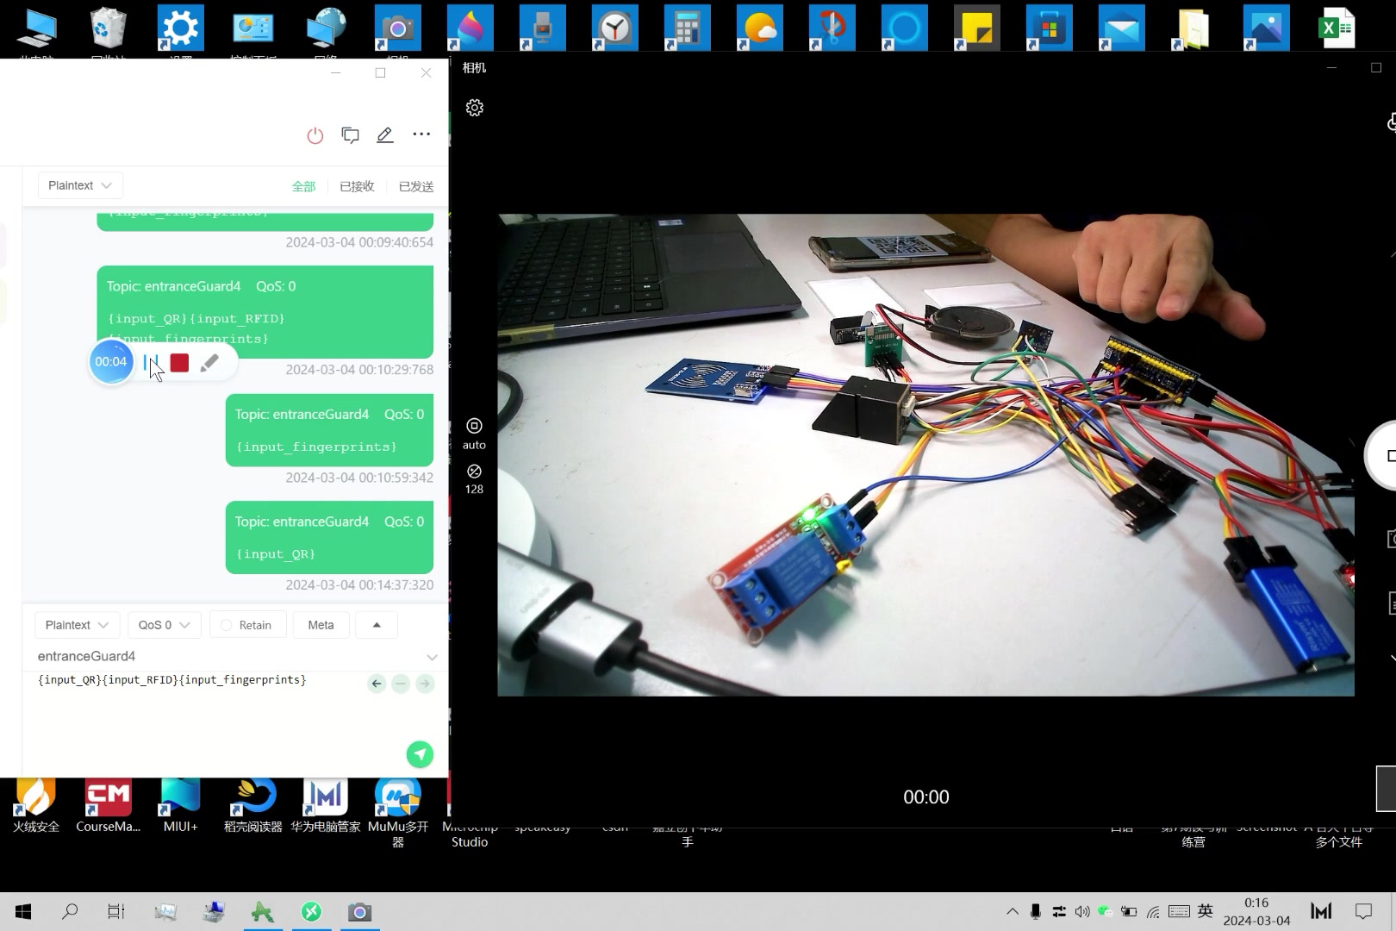Open the new window chat icon
The width and height of the screenshot is (1396, 931).
tap(350, 135)
